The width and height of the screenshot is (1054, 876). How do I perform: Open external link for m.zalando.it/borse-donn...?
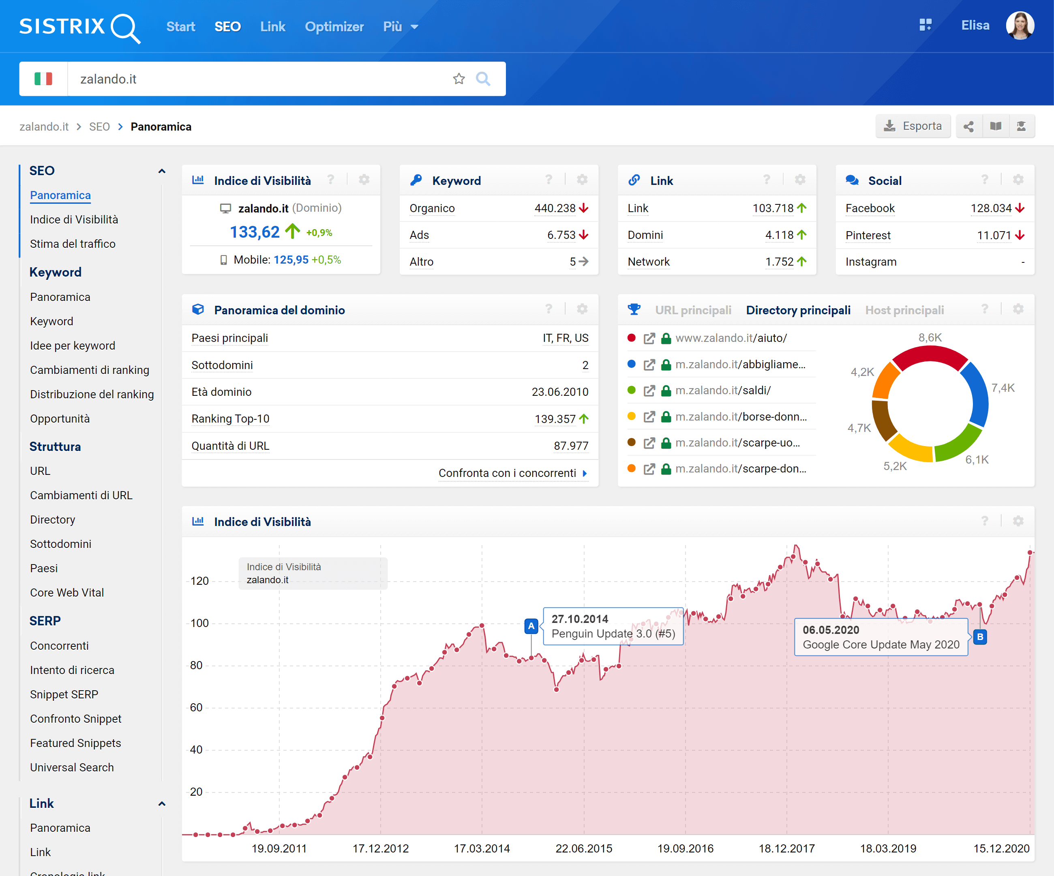pos(649,417)
